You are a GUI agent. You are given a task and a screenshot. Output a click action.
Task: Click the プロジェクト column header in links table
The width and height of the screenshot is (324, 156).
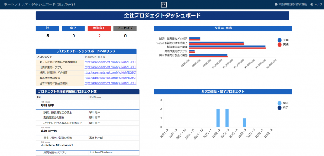pos(60,57)
